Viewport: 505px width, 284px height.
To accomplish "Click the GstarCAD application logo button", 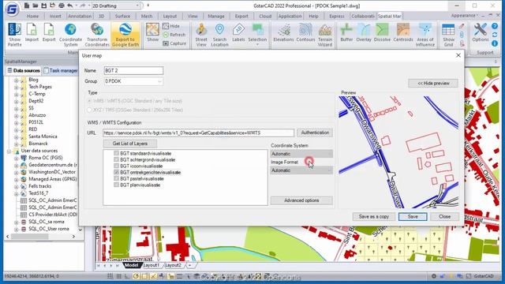I will [x=12, y=9].
